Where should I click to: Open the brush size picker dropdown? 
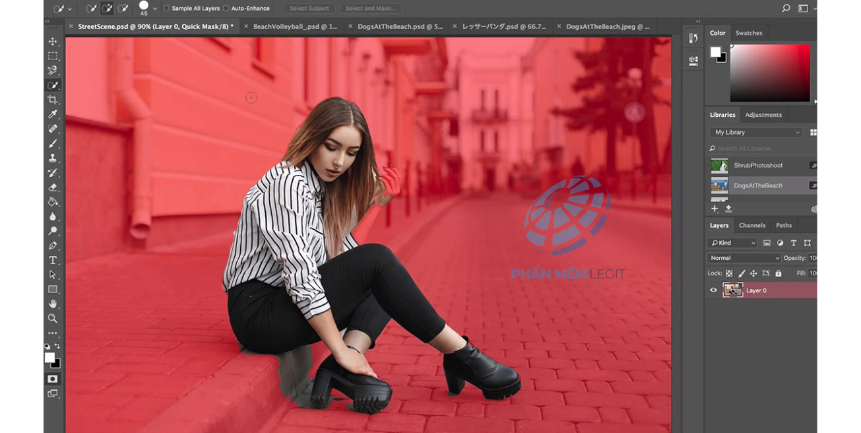pos(155,9)
